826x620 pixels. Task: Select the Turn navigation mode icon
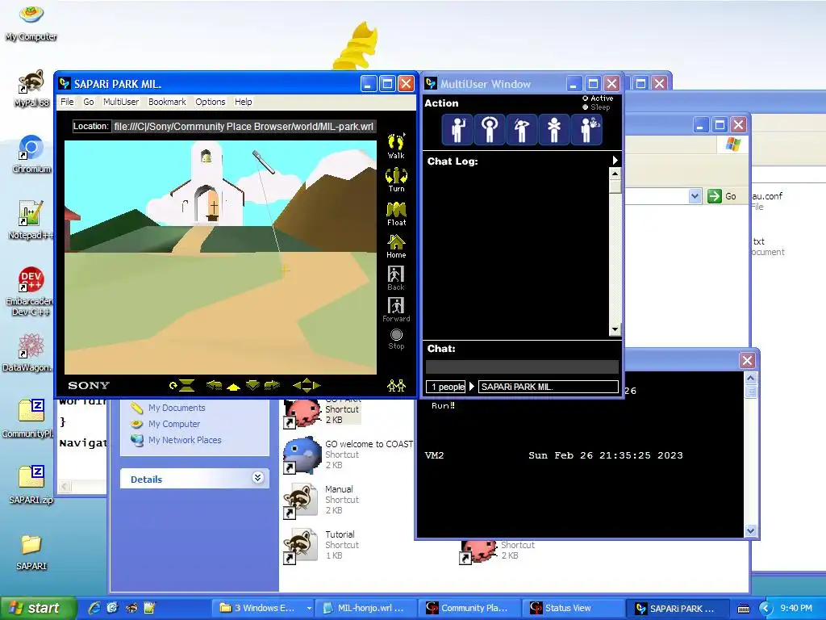click(x=396, y=180)
